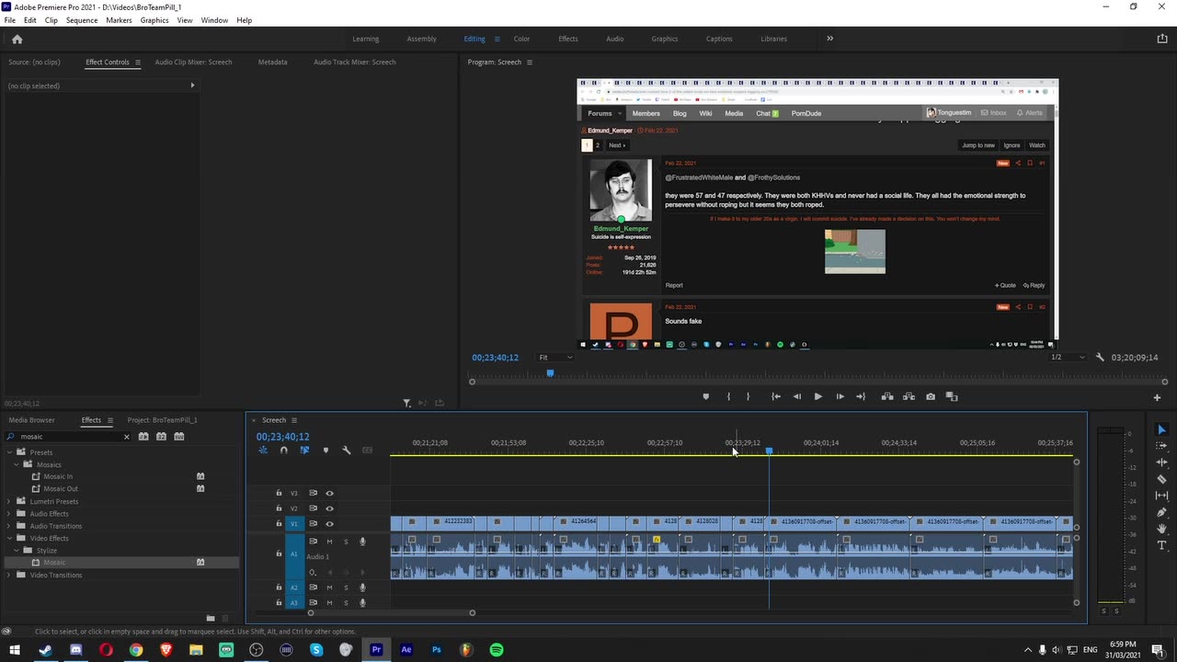Open Program monitor settings wrench
The width and height of the screenshot is (1177, 662).
coord(1100,357)
